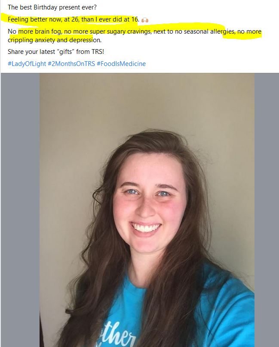This screenshot has width=279, height=347.
Task: Click the raised hands emoji after '16.'
Action: [x=145, y=20]
